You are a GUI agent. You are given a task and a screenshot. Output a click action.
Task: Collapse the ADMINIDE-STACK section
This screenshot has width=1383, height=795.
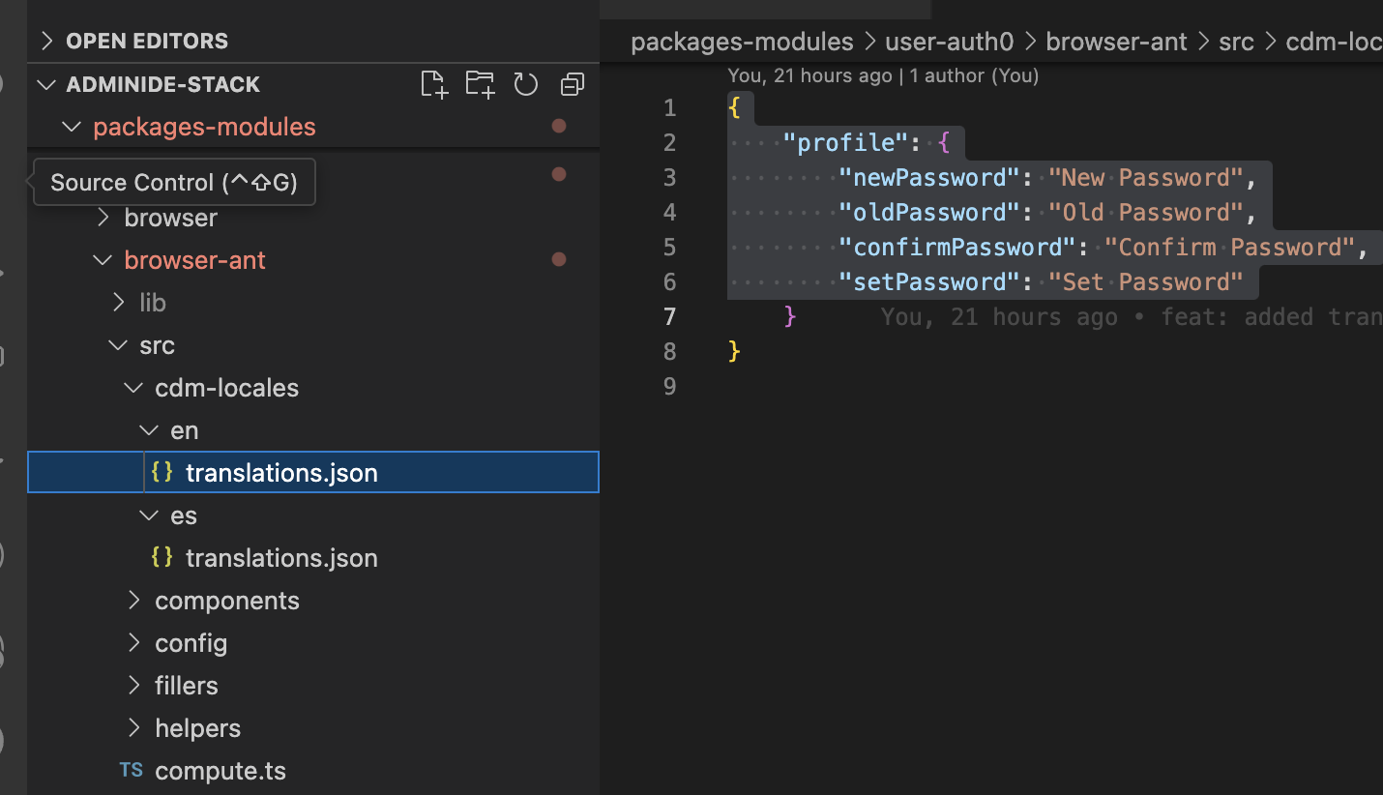[45, 84]
